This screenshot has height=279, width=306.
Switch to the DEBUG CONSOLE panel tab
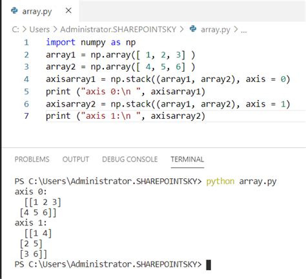pos(130,160)
